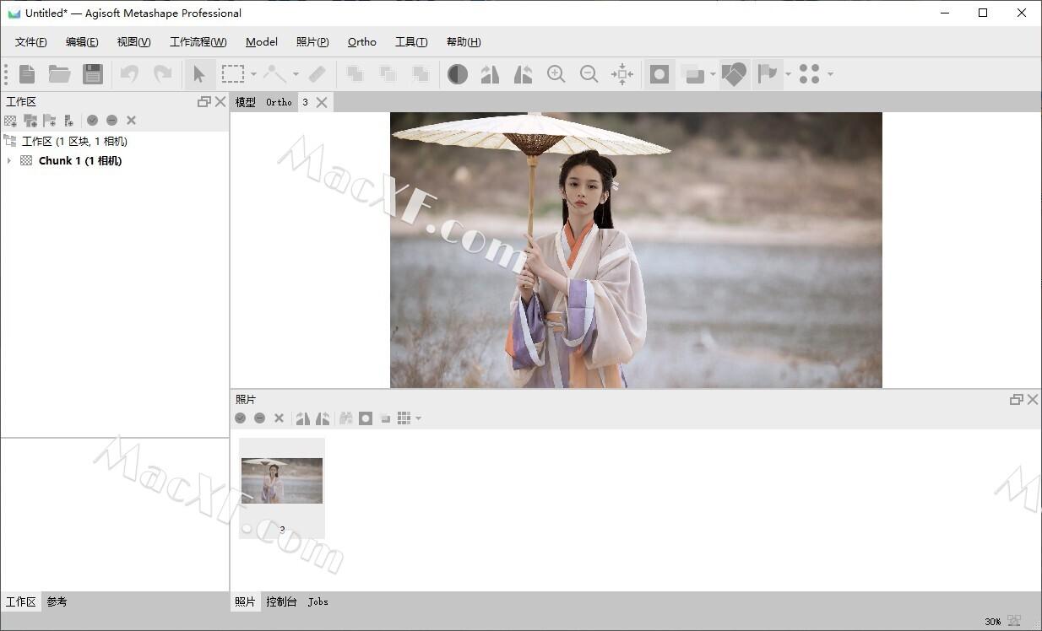Close the photo tab labeled 3
The image size is (1042, 631).
coord(320,102)
